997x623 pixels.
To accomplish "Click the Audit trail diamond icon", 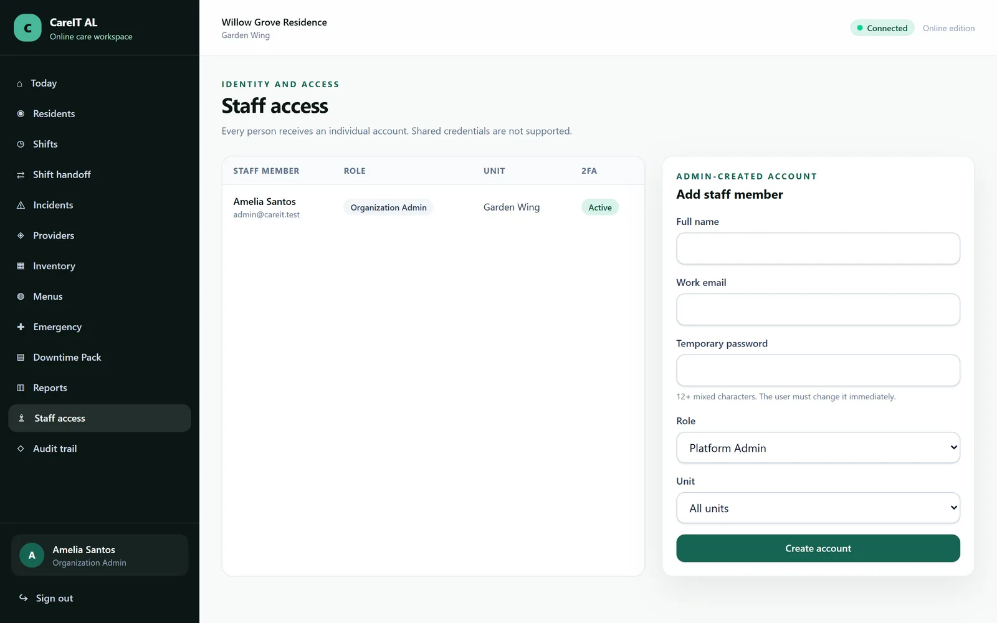I will 21,449.
